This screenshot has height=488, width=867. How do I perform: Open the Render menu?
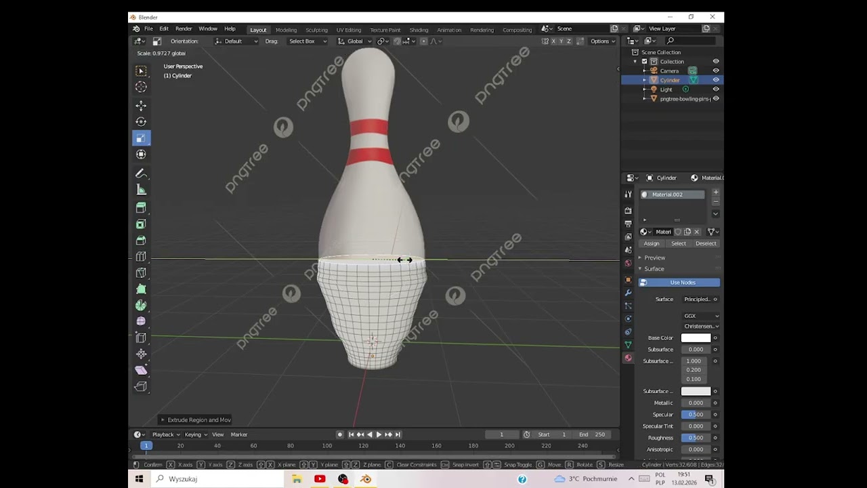(x=184, y=29)
